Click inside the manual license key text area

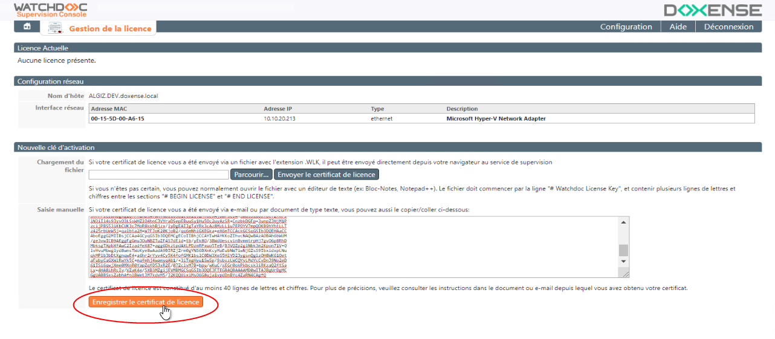pos(351,248)
